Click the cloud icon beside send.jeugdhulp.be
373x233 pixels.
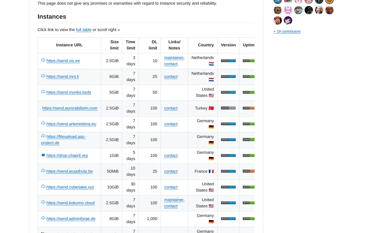(43, 171)
